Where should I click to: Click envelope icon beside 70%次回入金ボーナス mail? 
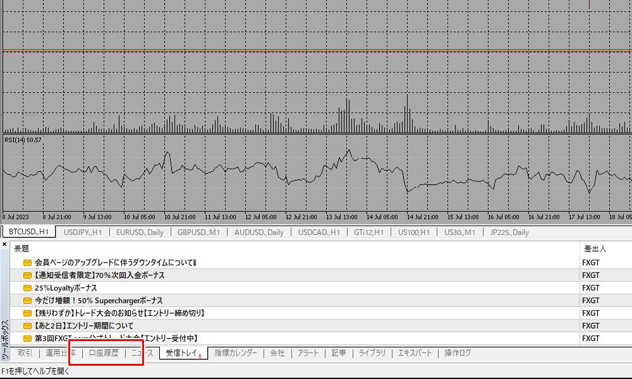tap(27, 275)
